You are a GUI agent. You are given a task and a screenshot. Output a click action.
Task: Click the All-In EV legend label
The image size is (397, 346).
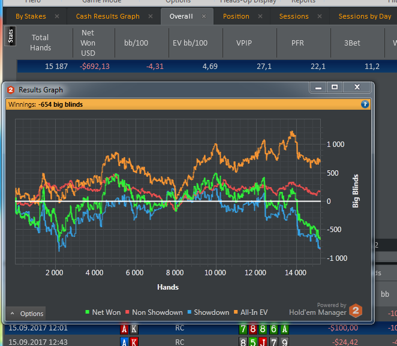click(x=254, y=312)
